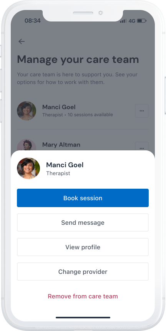Click Mary Altman's avatar in the list

pos(27,145)
